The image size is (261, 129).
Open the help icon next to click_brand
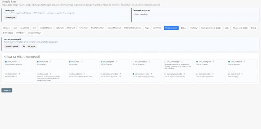tap(242, 74)
